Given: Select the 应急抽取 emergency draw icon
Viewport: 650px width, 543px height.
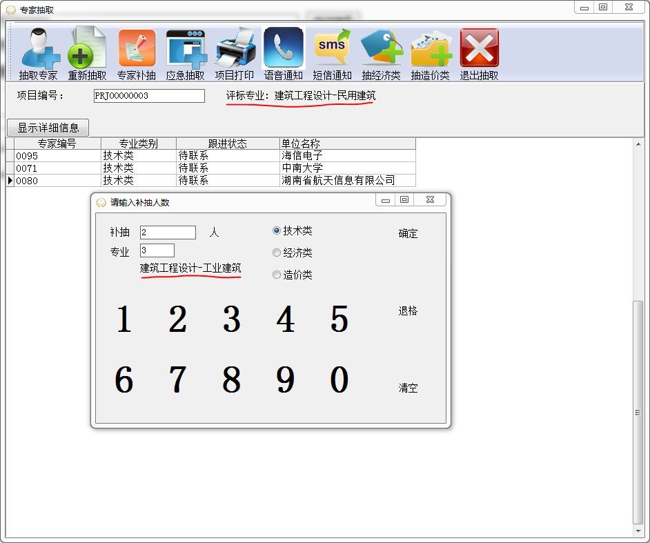Looking at the screenshot, I should click(x=186, y=53).
